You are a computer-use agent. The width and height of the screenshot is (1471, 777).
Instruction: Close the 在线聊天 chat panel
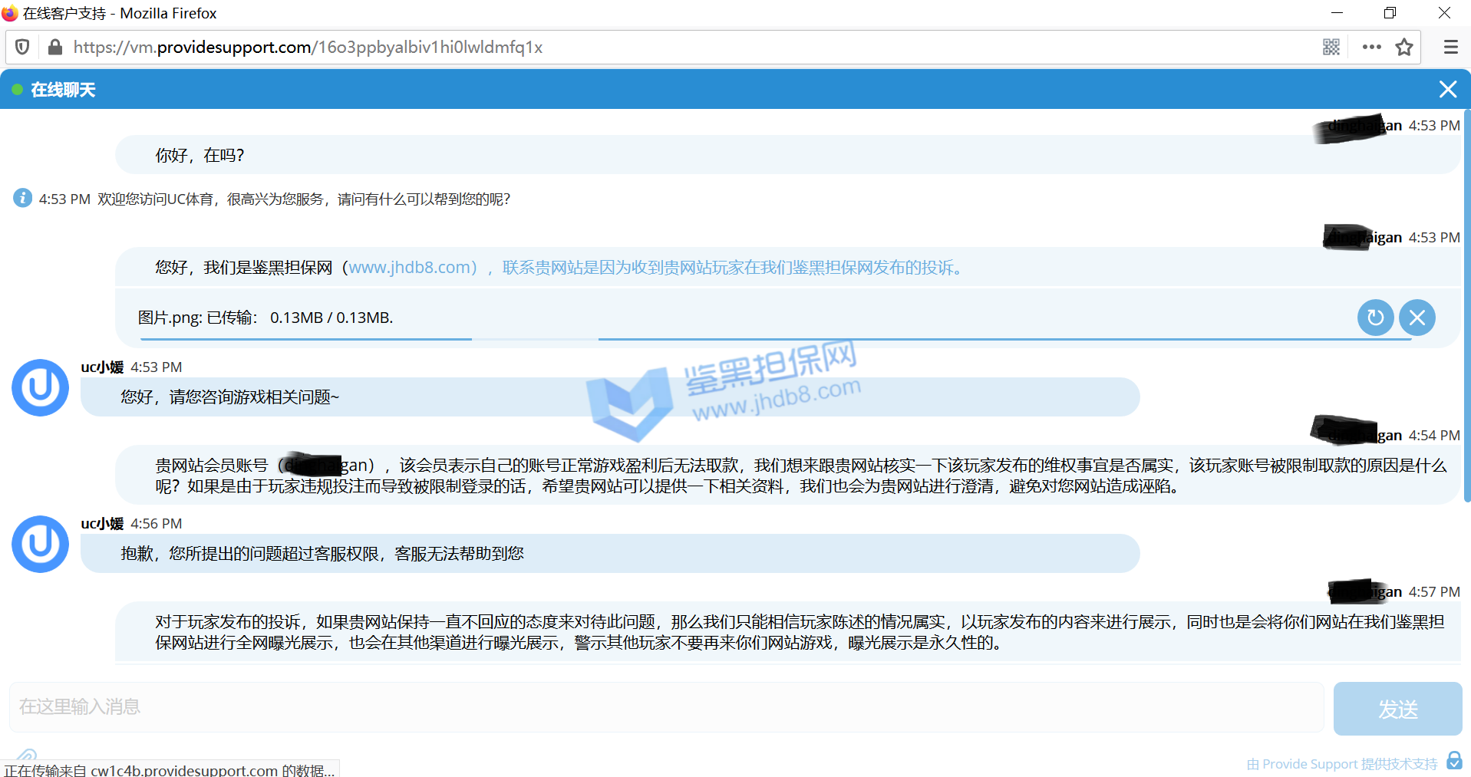coord(1447,90)
